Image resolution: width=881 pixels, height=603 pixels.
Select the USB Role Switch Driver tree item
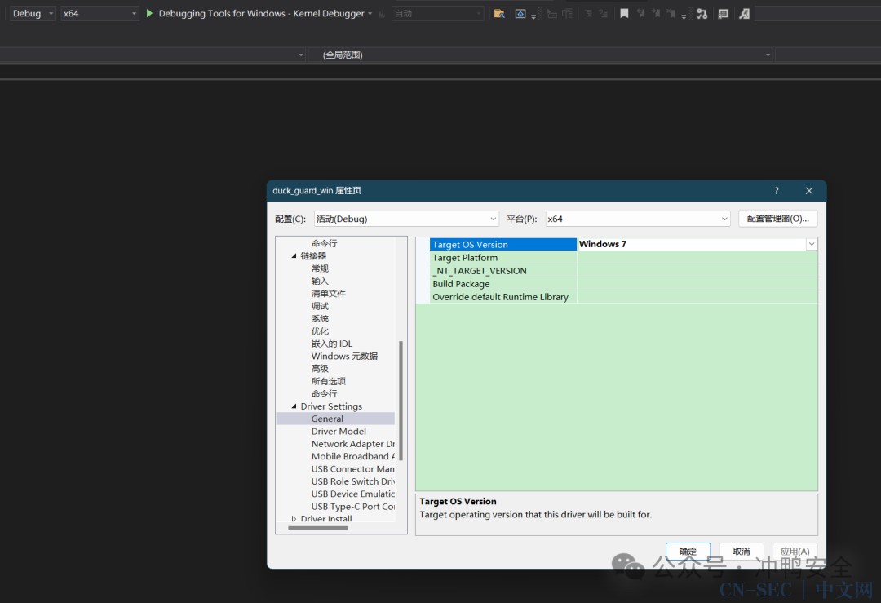pyautogui.click(x=353, y=481)
